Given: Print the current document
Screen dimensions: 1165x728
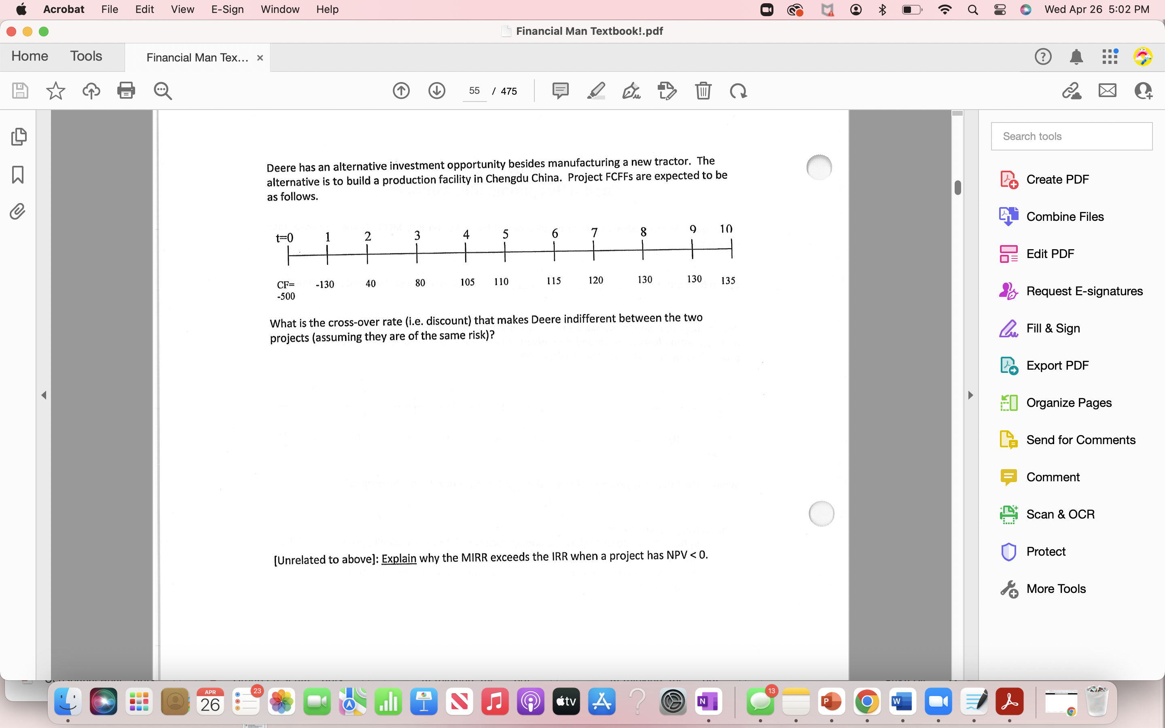Looking at the screenshot, I should pyautogui.click(x=126, y=91).
